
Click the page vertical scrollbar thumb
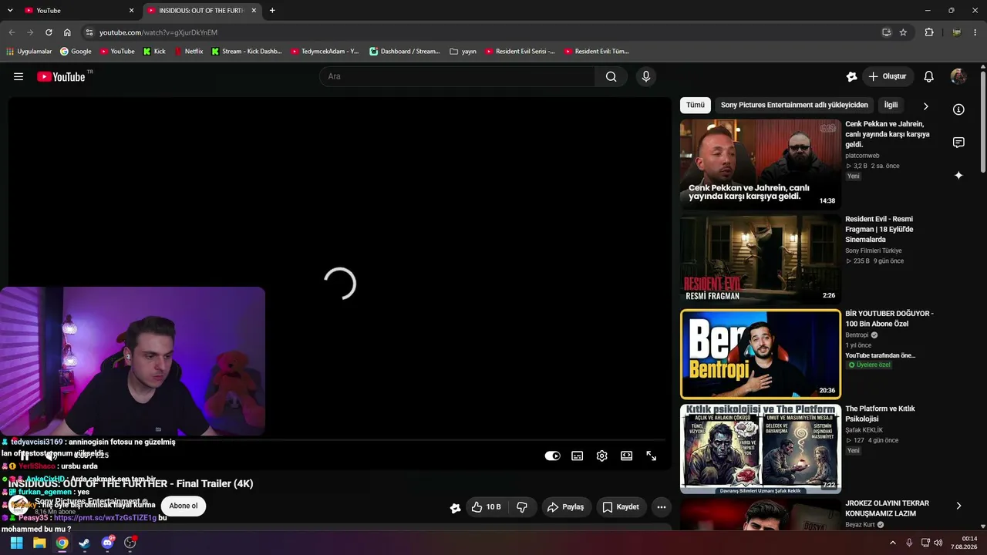983,122
